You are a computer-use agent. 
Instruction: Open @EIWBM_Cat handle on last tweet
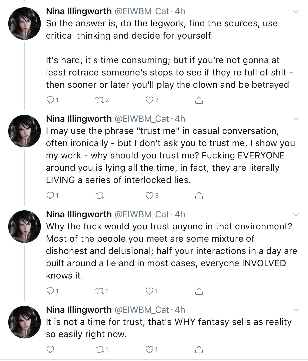(x=142, y=310)
